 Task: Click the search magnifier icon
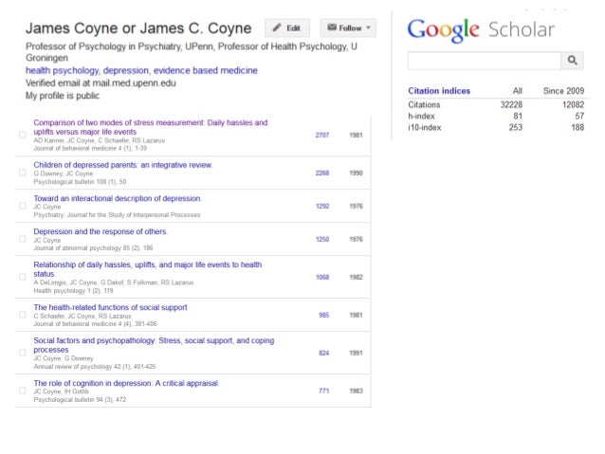[x=572, y=61]
